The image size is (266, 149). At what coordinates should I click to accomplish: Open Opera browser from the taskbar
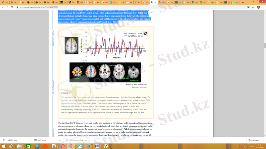click(x=63, y=146)
